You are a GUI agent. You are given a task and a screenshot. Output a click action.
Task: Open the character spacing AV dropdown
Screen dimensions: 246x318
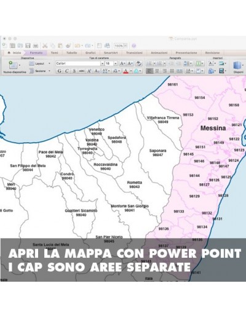(106, 71)
